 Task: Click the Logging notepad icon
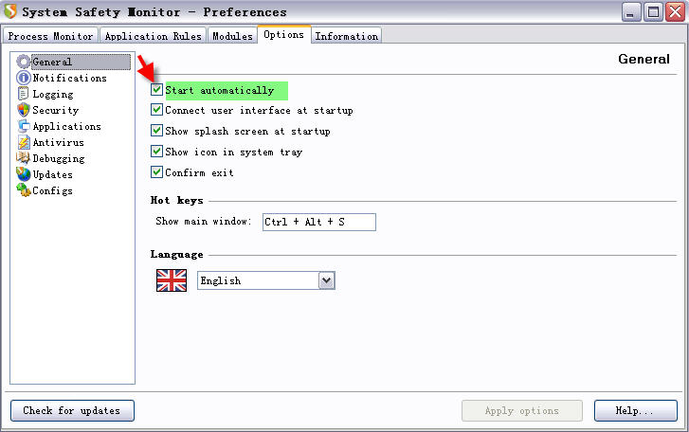(24, 94)
